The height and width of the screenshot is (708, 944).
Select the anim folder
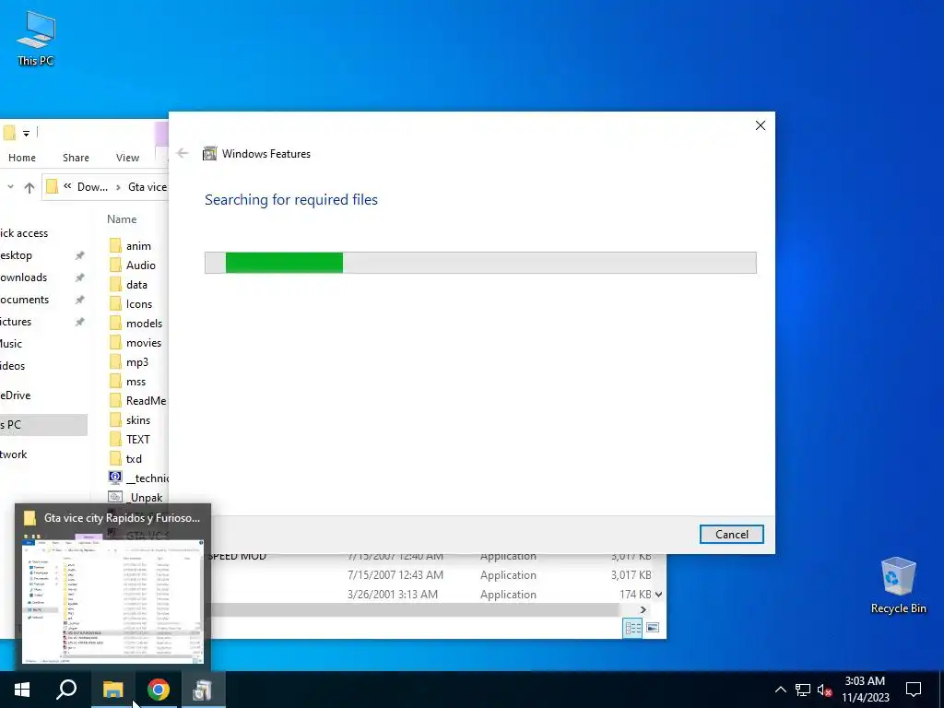138,245
